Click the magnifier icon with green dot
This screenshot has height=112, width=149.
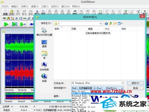(x=125, y=12)
